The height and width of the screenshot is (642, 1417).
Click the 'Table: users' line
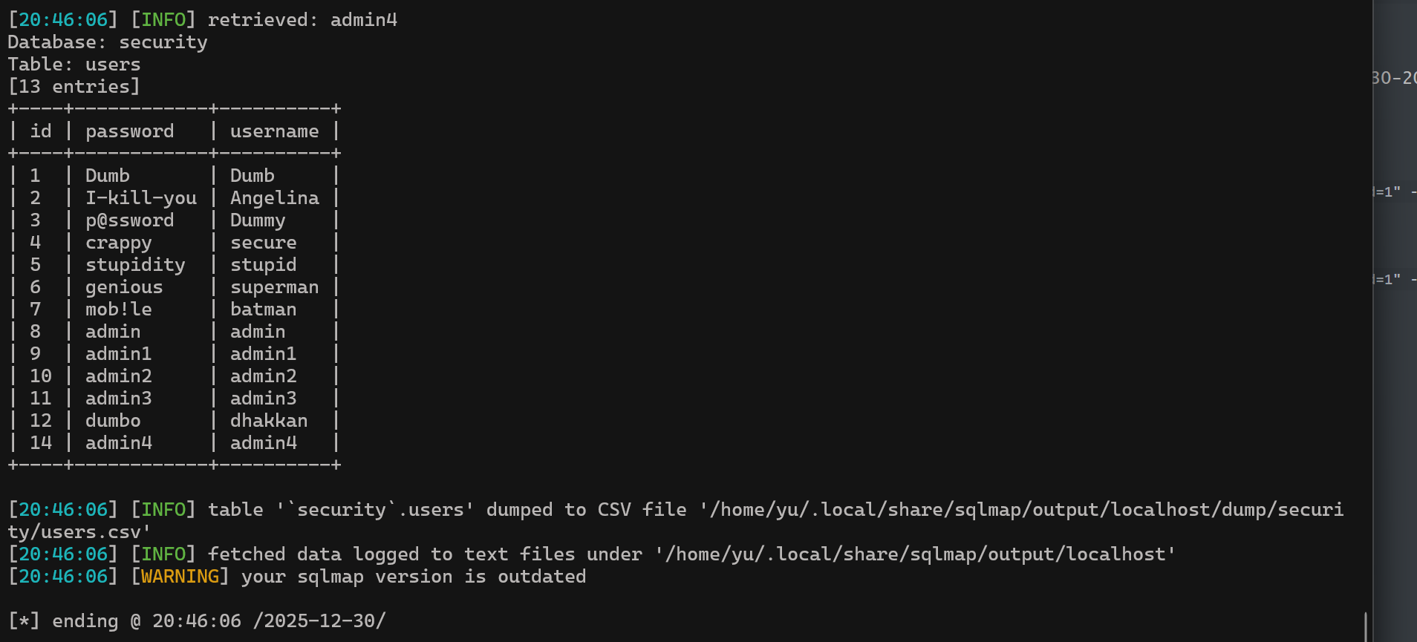tap(74, 65)
